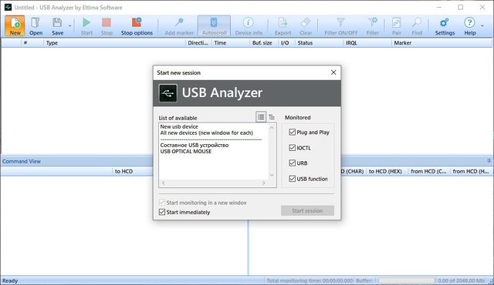Click the Stop capture icon
Viewport: 494px width, 285px height.
click(x=107, y=25)
